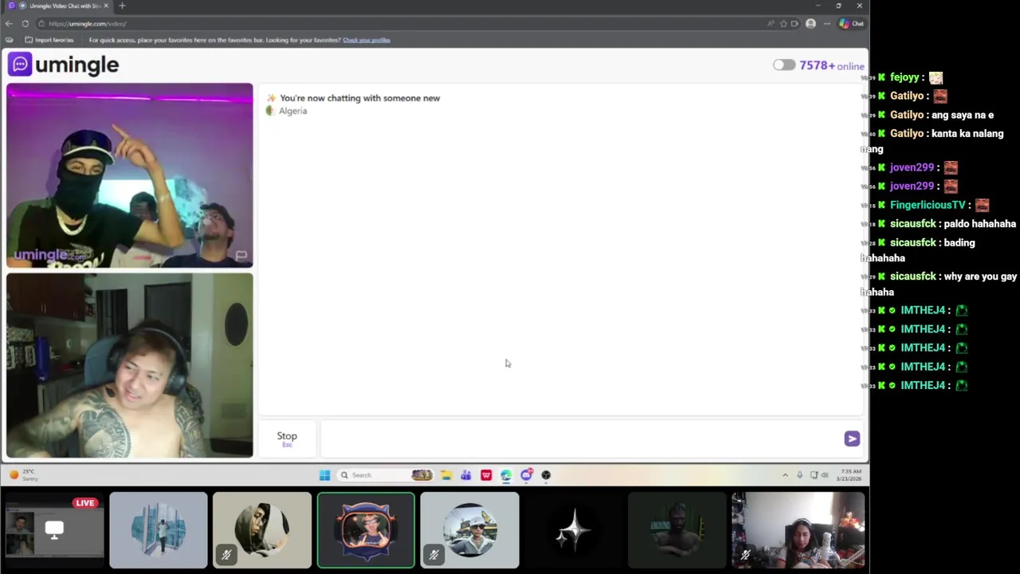Expand the system tray hidden icons chevron
This screenshot has width=1020, height=574.
click(x=785, y=475)
